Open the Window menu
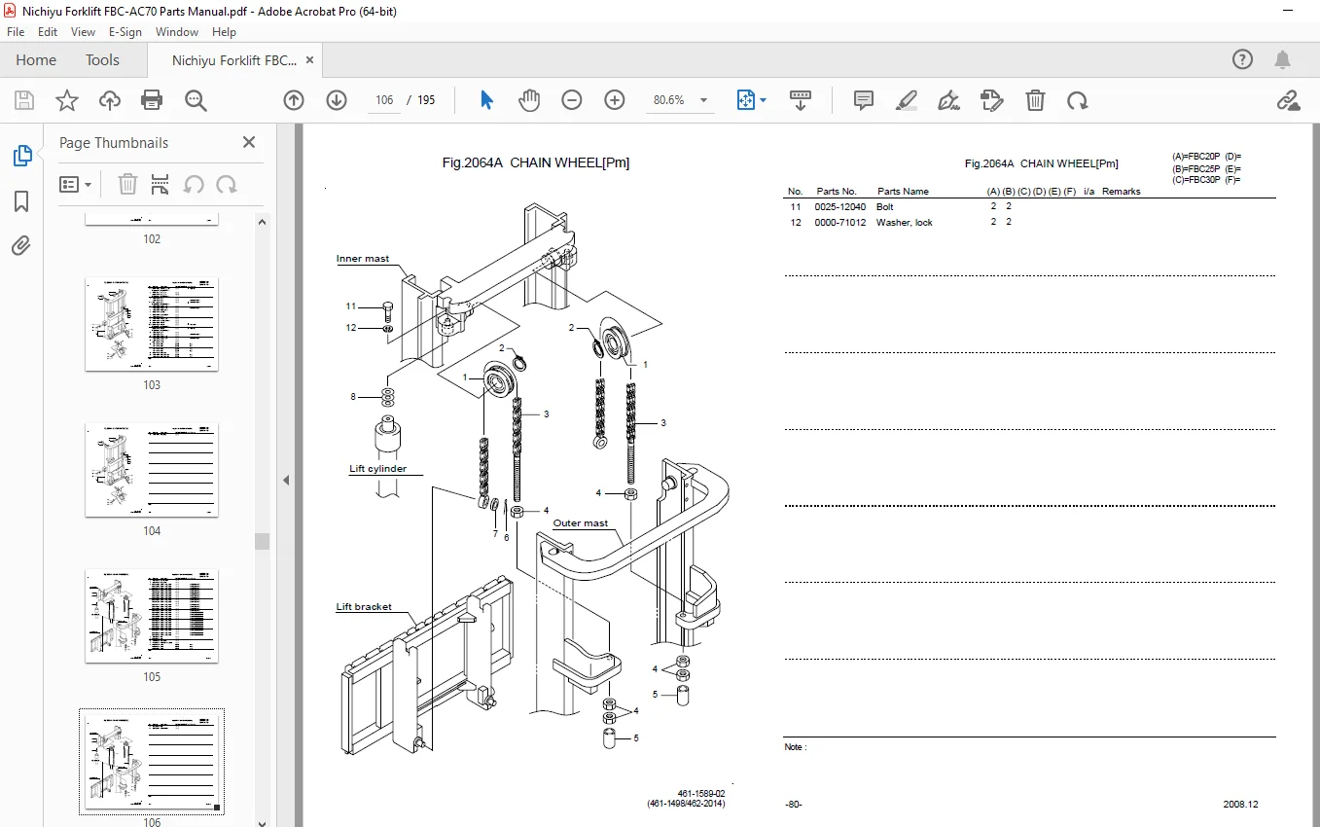 tap(177, 32)
